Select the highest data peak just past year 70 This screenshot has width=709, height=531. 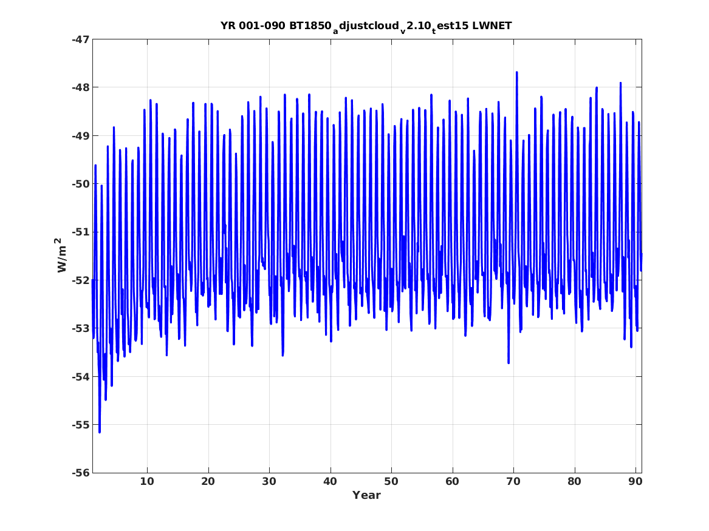[517, 72]
